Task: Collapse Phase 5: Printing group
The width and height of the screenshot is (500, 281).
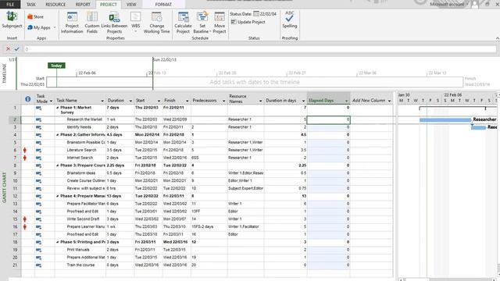Action: [x=58, y=242]
